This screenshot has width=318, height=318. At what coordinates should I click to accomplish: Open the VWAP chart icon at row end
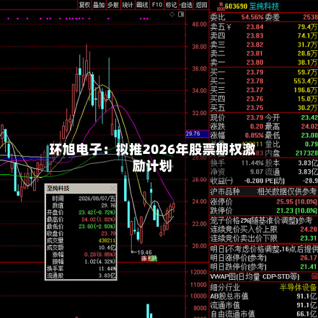314,276
